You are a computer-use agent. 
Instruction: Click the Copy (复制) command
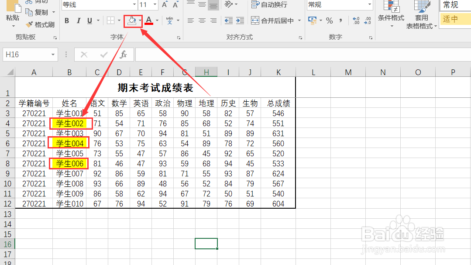40,12
